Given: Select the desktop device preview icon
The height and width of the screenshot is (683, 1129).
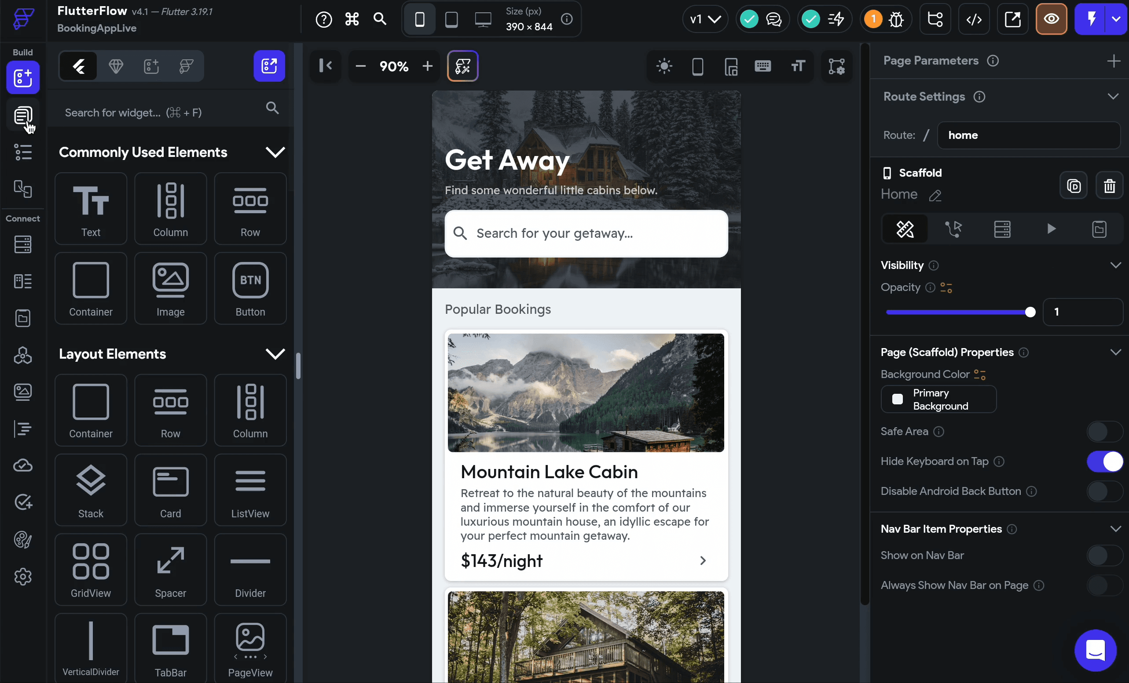Looking at the screenshot, I should pos(482,19).
